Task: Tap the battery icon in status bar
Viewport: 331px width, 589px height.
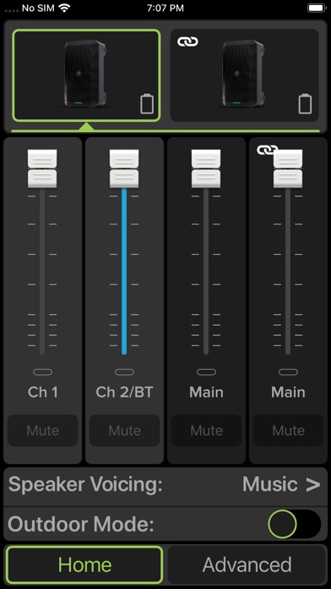Action: (x=317, y=8)
